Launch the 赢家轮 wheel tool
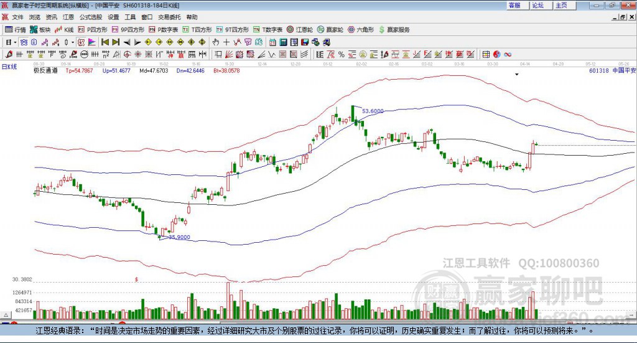Image resolution: width=637 pixels, height=343 pixels. 330,30
